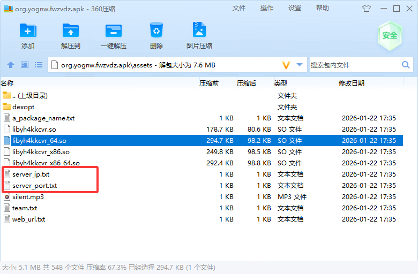The image size is (418, 274).
Task: Click the 删除 (Delete) recycle icon
Action: click(x=156, y=30)
